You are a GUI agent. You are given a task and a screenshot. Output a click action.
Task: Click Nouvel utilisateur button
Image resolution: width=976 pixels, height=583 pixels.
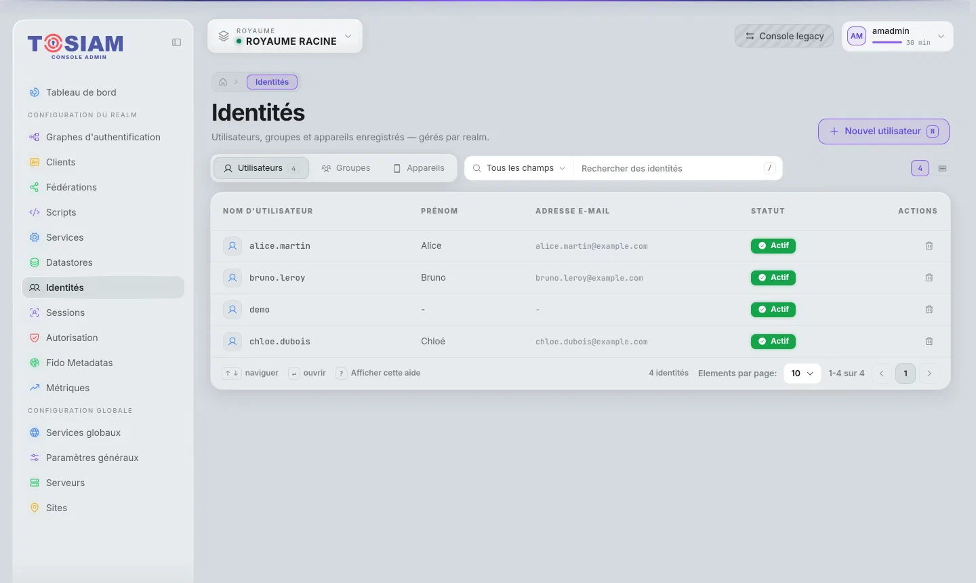[884, 132]
